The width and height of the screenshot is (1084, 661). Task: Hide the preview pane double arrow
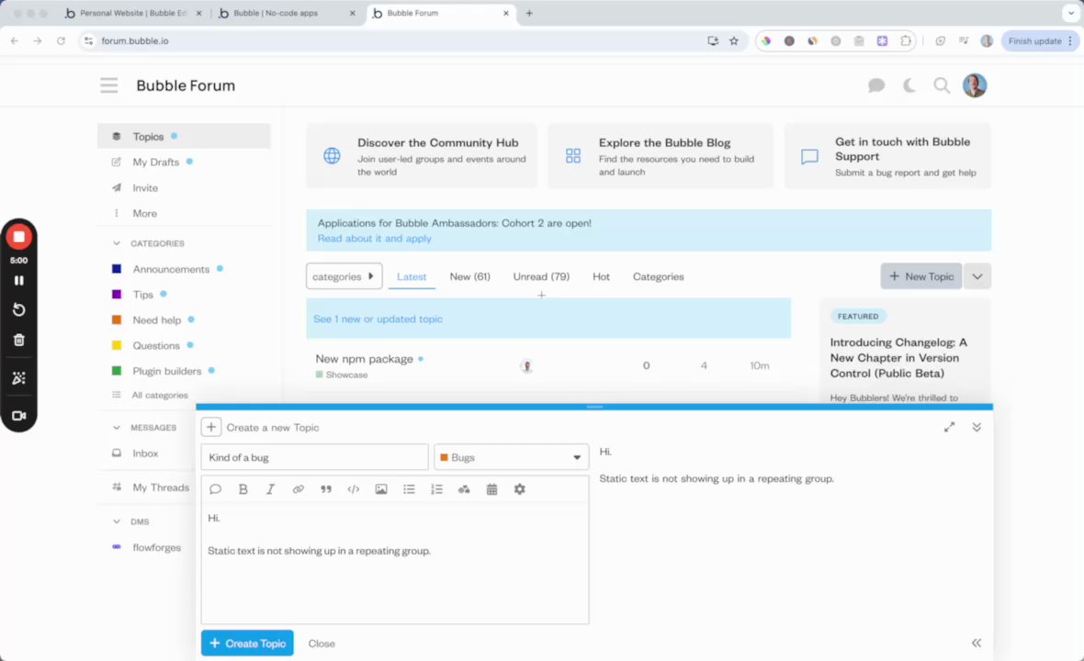click(x=977, y=643)
